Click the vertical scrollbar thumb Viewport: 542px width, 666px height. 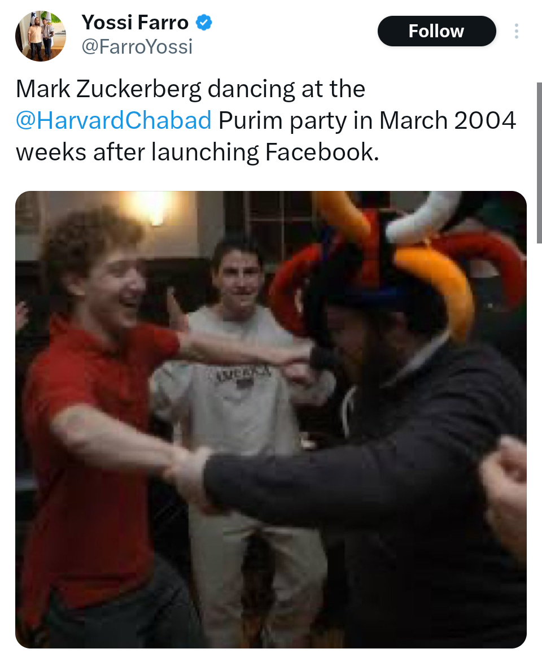[x=539, y=163]
